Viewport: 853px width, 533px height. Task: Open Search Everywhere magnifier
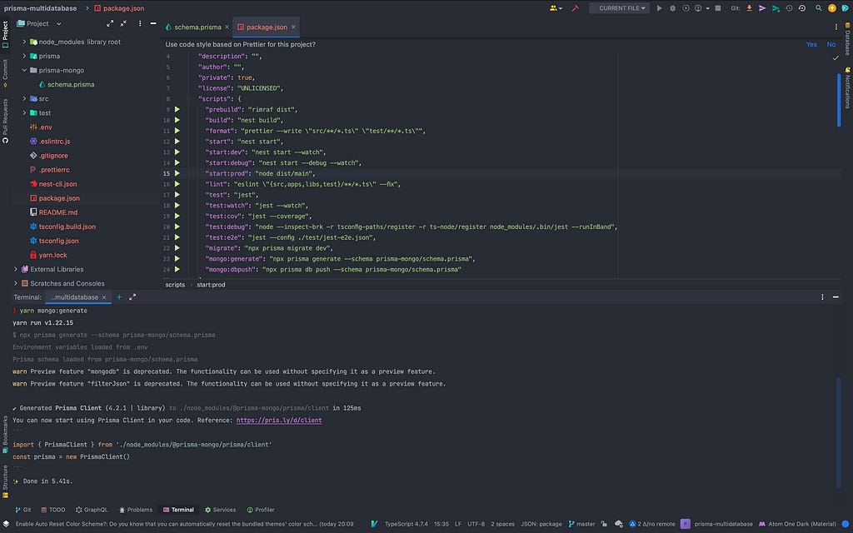(x=819, y=8)
